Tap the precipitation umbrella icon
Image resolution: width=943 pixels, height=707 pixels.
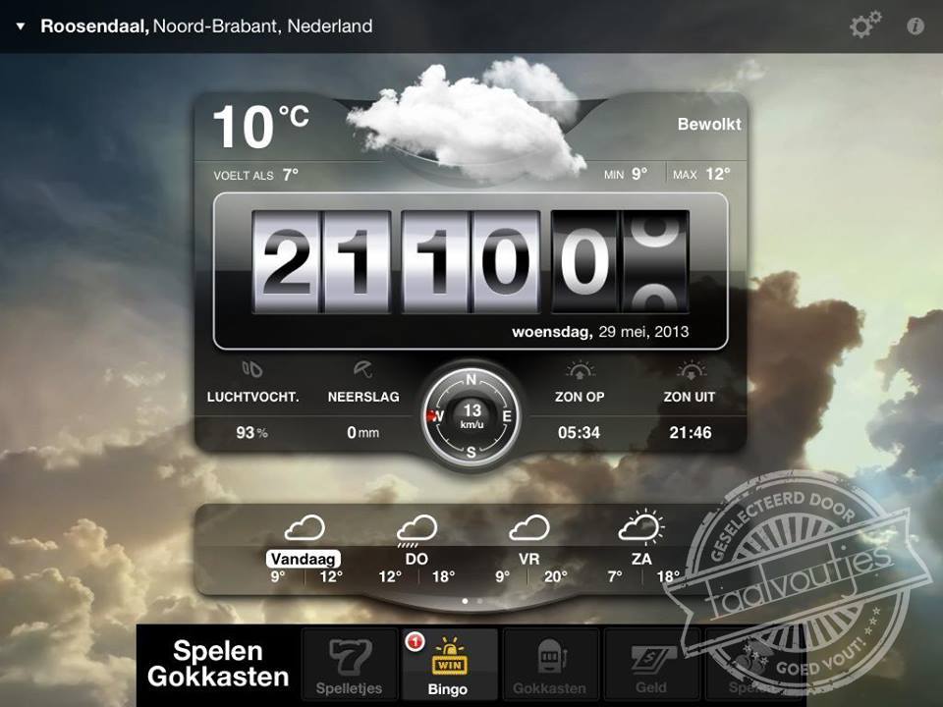point(362,370)
